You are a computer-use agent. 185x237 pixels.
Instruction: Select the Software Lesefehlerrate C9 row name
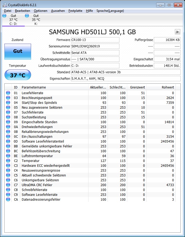pos(40,194)
